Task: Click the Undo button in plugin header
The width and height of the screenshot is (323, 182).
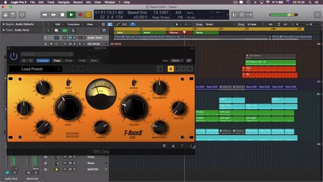Action: [x=82, y=61]
